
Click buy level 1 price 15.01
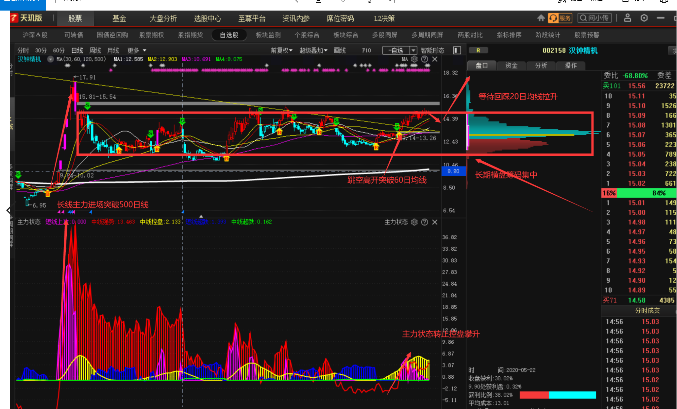636,203
